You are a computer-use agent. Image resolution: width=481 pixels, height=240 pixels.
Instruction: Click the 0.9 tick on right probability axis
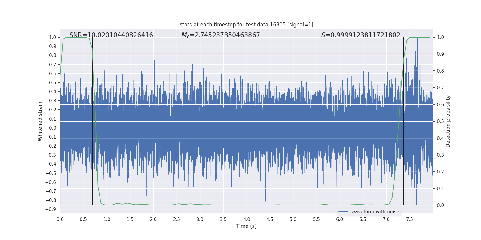[440, 54]
